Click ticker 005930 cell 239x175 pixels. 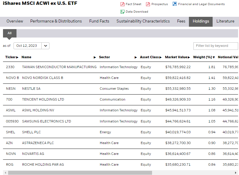coord(12,121)
